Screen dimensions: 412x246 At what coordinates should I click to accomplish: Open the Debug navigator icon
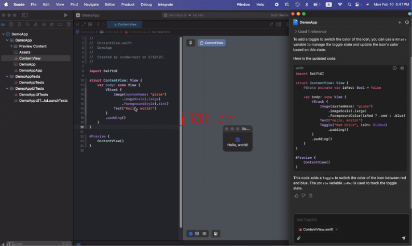click(52, 24)
